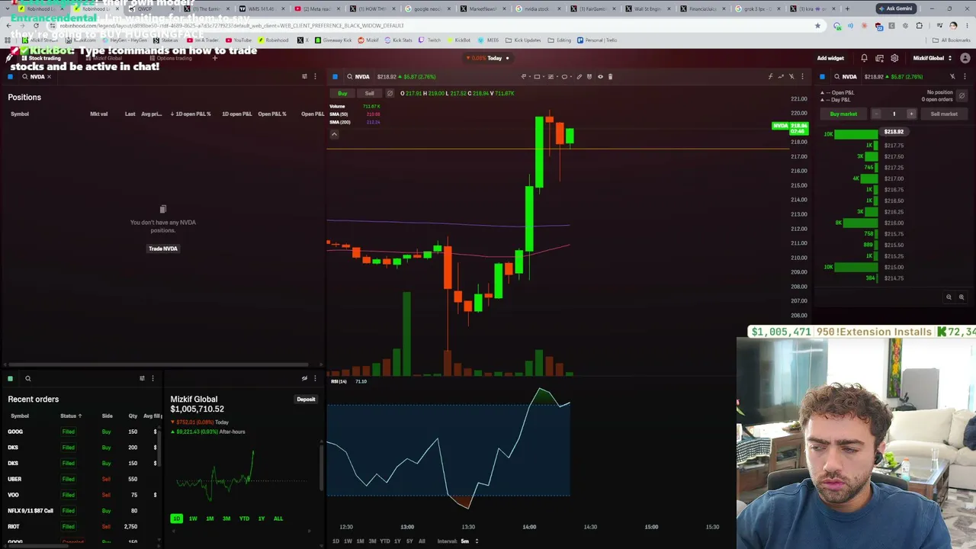Click the Sell market button in the ladder
976x549 pixels.
[944, 114]
